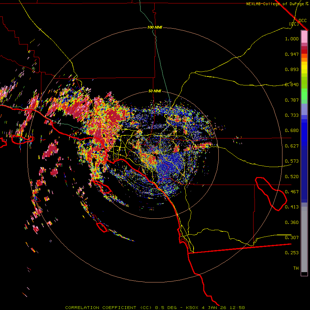Click the DCC product label

pyautogui.click(x=302, y=21)
